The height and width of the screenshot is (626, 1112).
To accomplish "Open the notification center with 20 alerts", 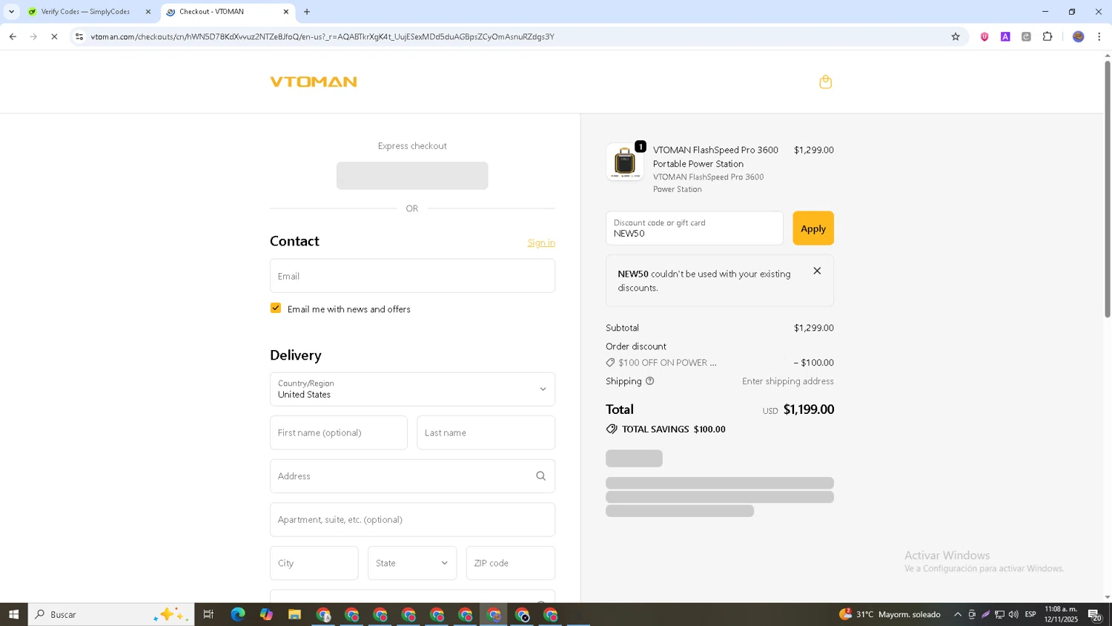I will (x=1095, y=615).
